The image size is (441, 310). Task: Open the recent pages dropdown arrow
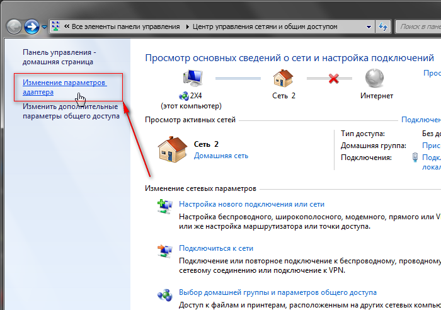pos(45,27)
